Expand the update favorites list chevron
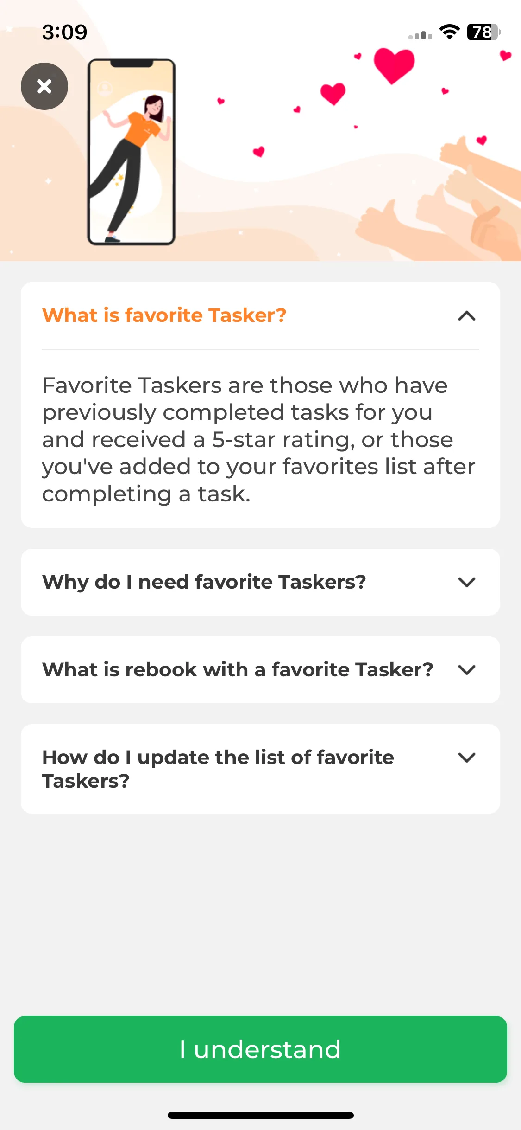The height and width of the screenshot is (1130, 521). pos(467,758)
